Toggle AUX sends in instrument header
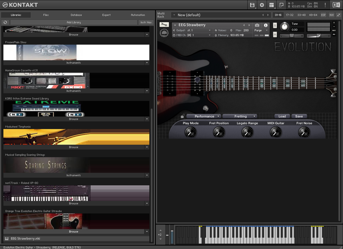Screen dimensions: 343x249 334,30
